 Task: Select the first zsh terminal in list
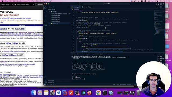click(161, 56)
